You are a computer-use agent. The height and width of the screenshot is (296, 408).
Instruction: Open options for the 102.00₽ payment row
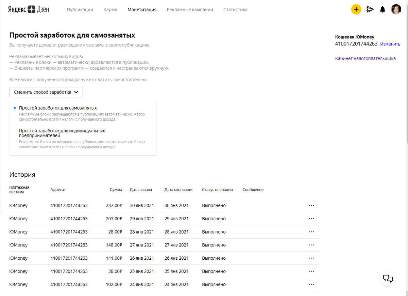tap(311, 284)
